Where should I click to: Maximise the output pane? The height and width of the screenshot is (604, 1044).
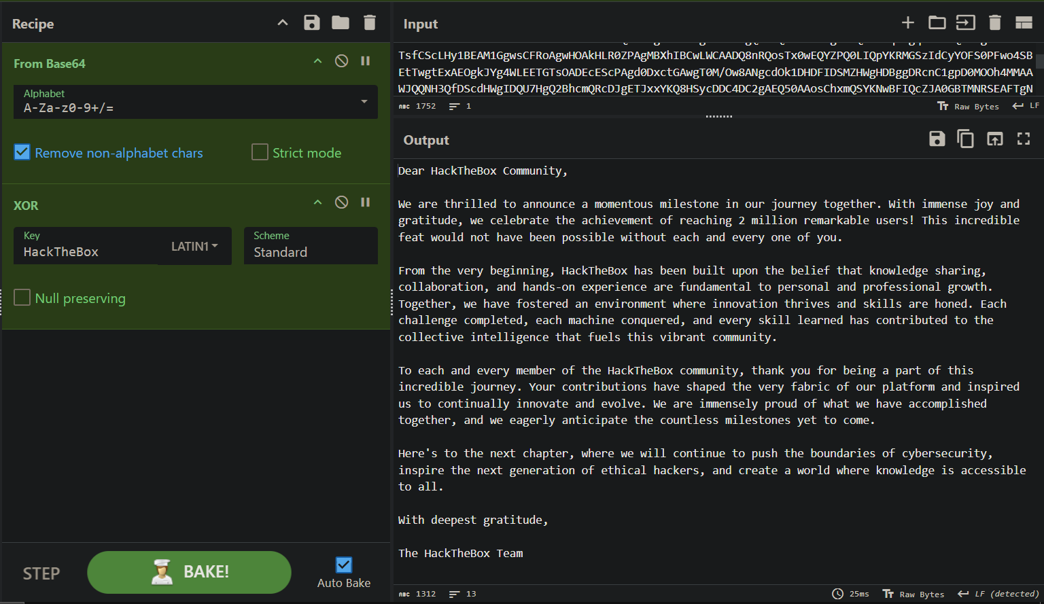1024,139
